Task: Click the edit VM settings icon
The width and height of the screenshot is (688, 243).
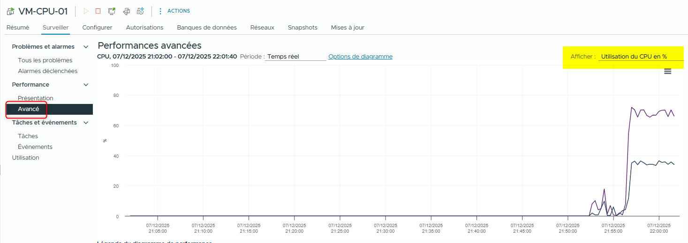Action: point(126,11)
